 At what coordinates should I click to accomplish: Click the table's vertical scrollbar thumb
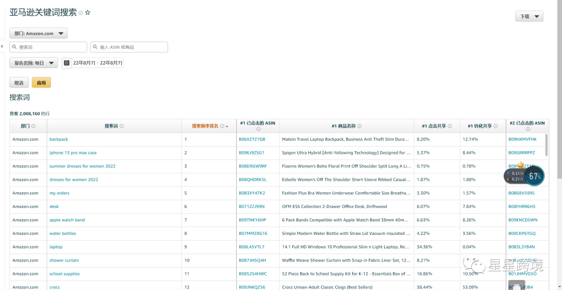click(546, 144)
